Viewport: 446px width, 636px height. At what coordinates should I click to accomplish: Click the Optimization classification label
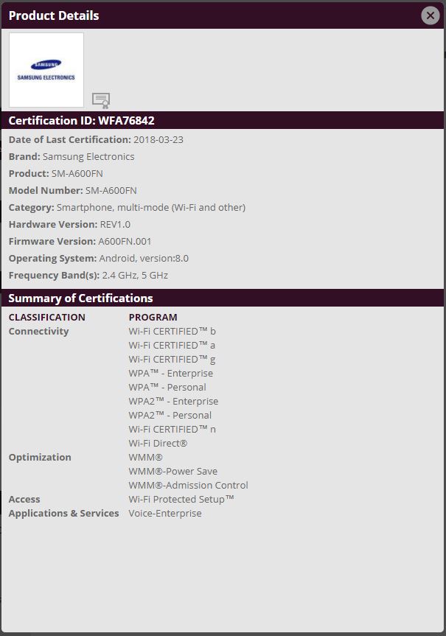coord(40,457)
